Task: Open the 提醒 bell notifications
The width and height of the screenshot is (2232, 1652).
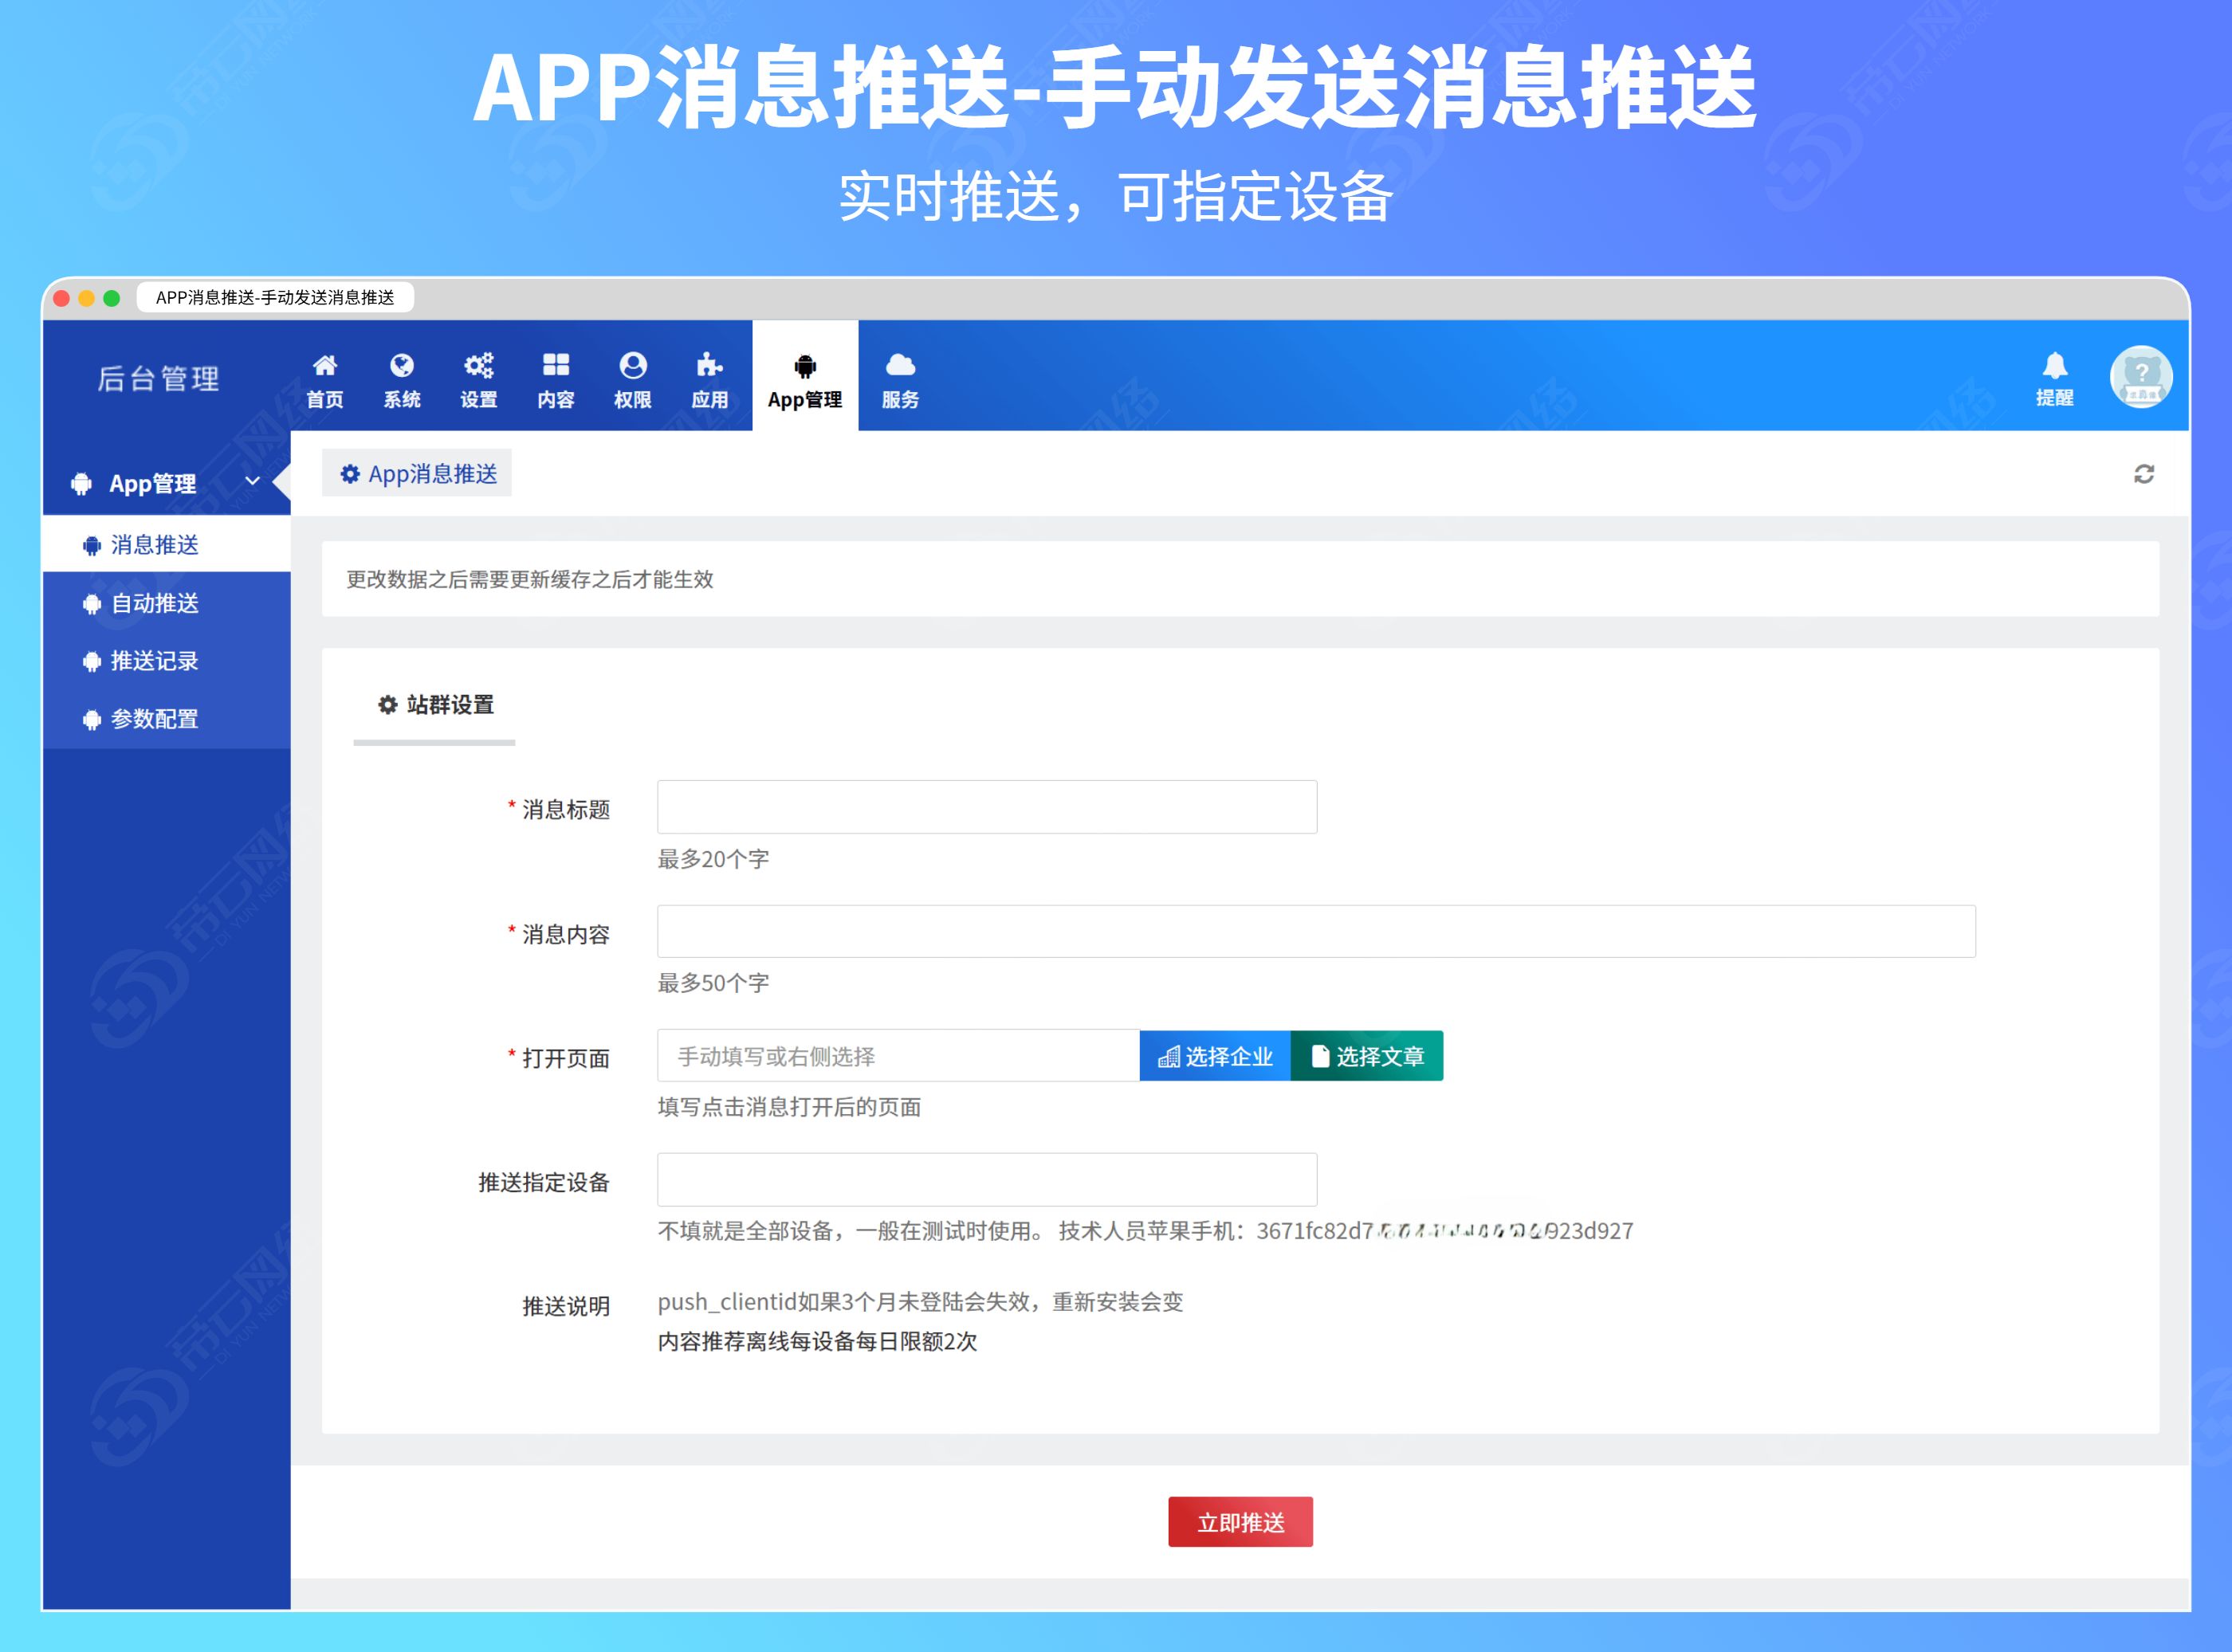Action: point(2054,366)
